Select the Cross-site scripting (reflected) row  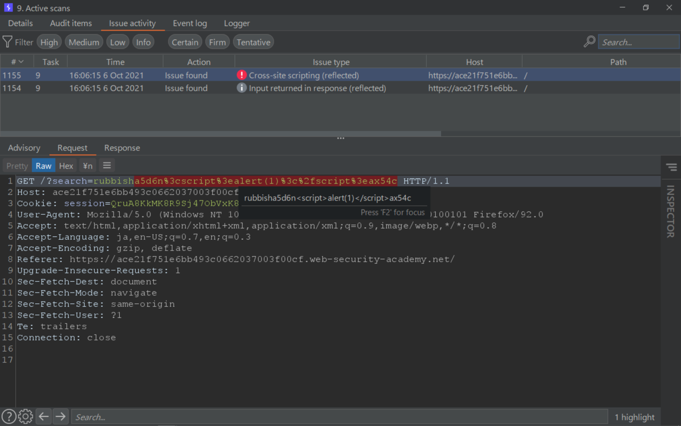tap(340, 75)
